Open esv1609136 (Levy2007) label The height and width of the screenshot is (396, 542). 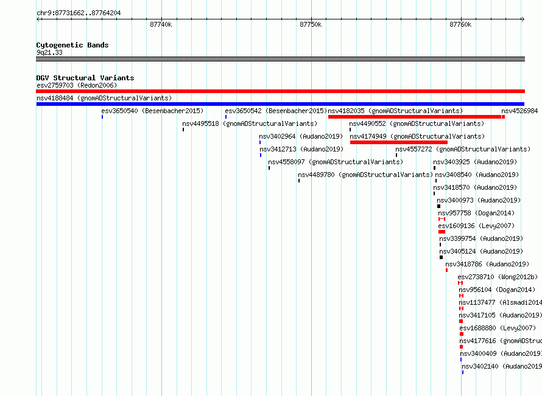tap(476, 226)
